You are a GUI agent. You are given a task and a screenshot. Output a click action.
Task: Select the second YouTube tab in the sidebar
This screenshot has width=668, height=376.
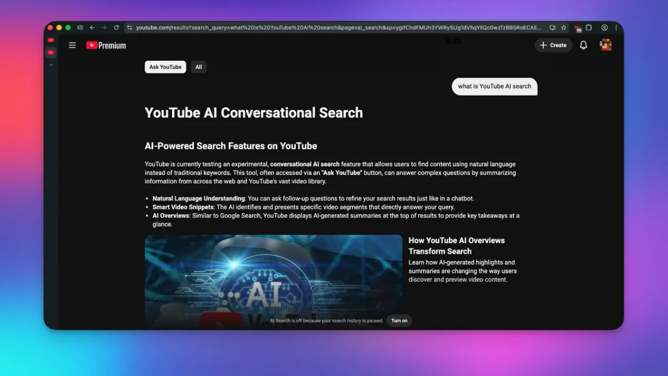tap(51, 52)
